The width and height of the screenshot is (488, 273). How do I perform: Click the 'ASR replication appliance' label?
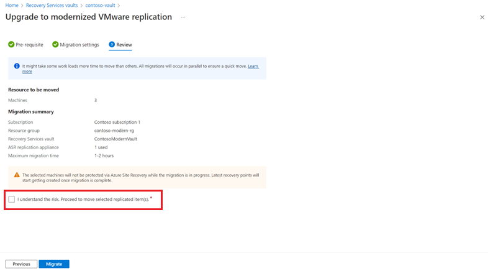[x=34, y=147]
